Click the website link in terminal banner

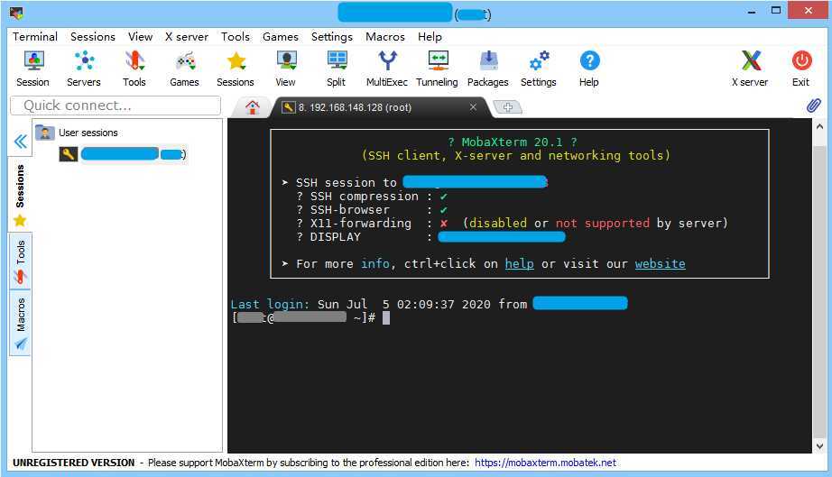[x=660, y=263]
